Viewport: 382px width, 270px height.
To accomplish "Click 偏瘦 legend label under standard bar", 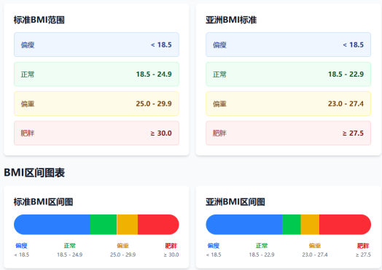I will pos(21,246).
